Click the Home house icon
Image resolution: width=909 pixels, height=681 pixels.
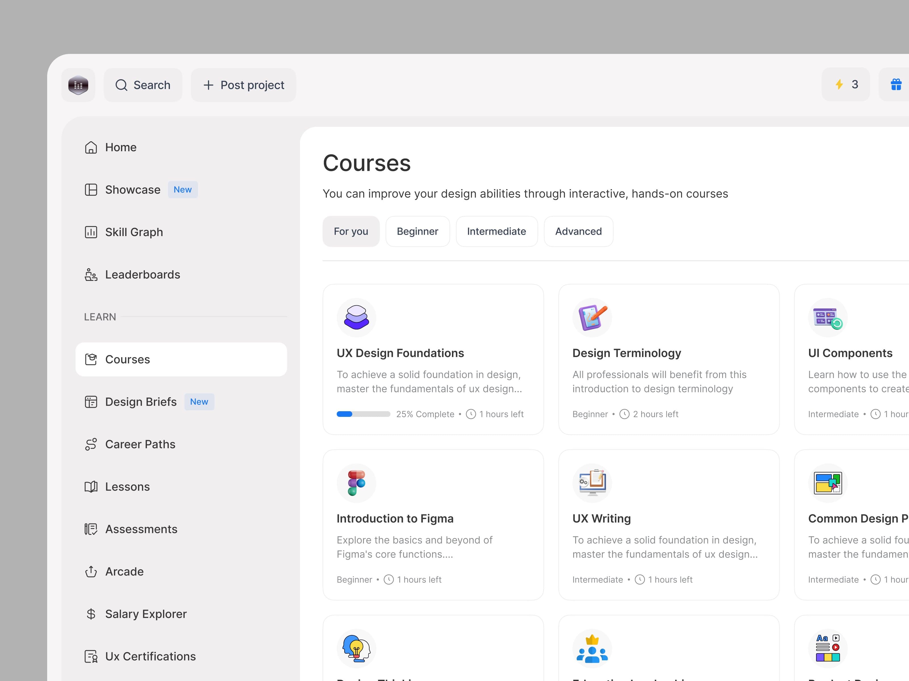(91, 147)
